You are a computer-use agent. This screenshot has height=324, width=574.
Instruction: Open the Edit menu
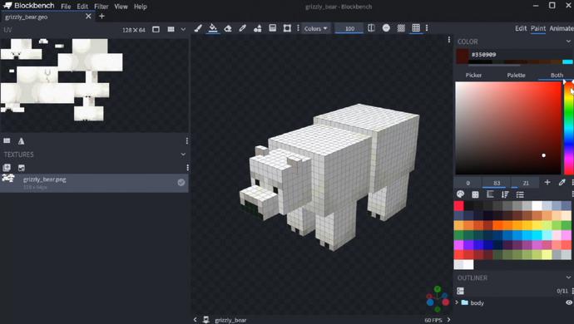pos(82,7)
